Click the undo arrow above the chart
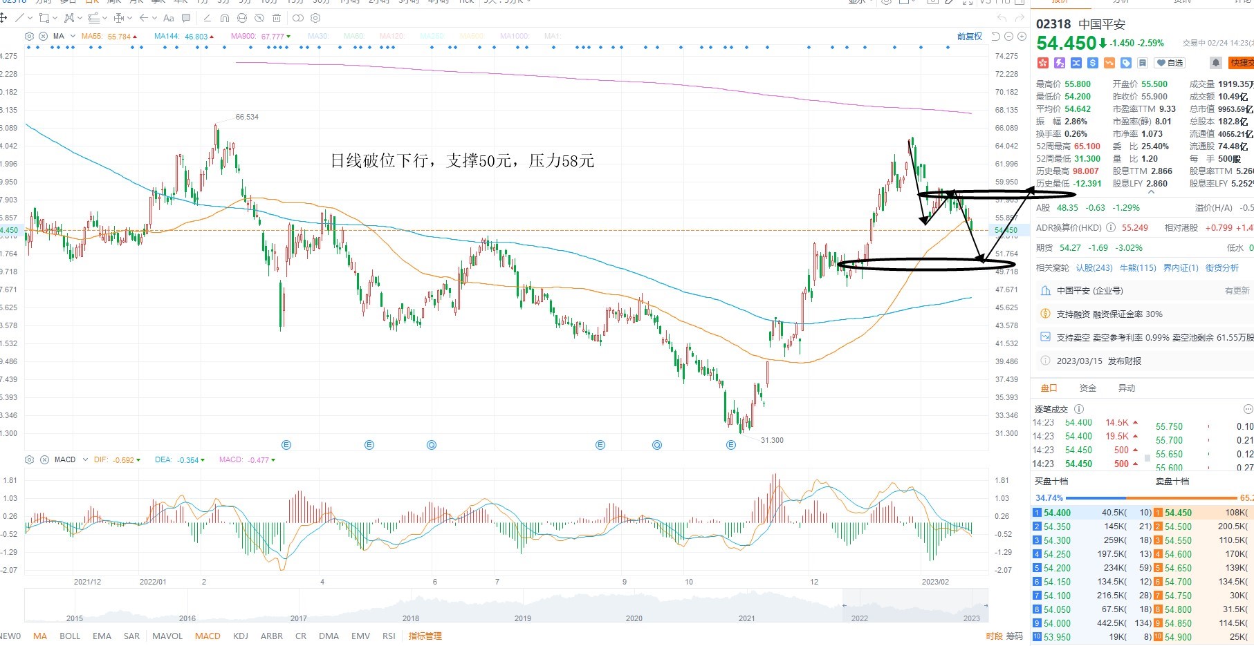This screenshot has width=1254, height=646. pyautogui.click(x=1002, y=18)
